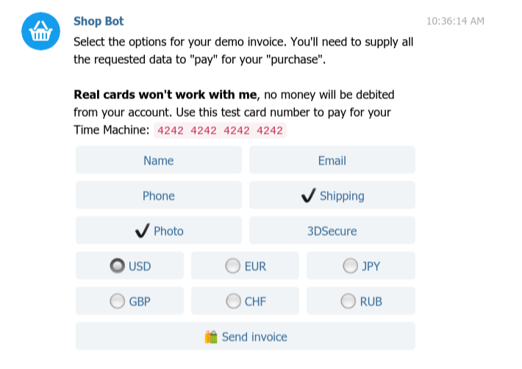Click the 10:36:14 AM message timestamp
This screenshot has height=369, width=522.
[x=455, y=21]
